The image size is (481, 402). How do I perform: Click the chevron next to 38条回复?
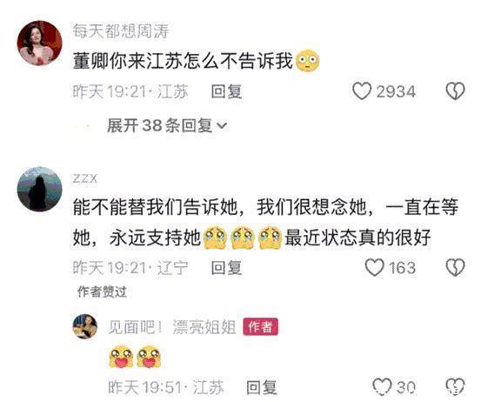point(222,125)
